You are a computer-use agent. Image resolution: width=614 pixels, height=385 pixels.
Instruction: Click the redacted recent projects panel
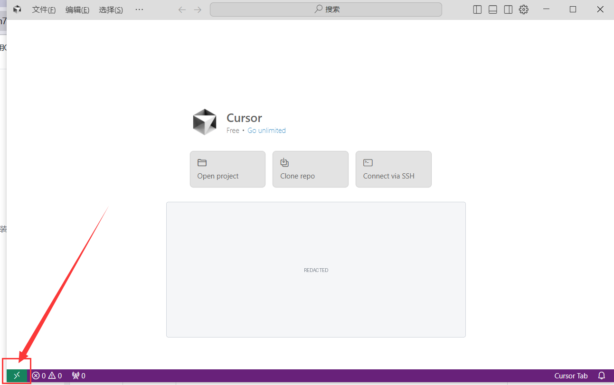[x=316, y=270]
